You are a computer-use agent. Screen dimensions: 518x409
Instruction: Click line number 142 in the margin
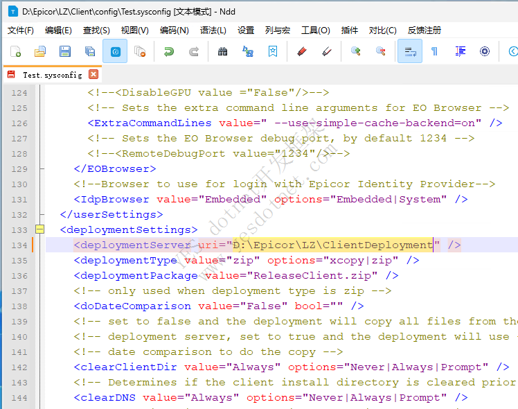click(19, 367)
